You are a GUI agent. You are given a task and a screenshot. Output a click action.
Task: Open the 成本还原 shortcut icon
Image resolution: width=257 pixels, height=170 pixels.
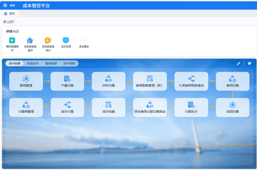[66, 40]
